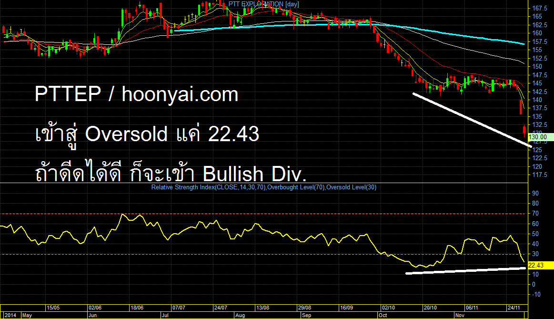Click the 2014 year label

click(x=10, y=315)
